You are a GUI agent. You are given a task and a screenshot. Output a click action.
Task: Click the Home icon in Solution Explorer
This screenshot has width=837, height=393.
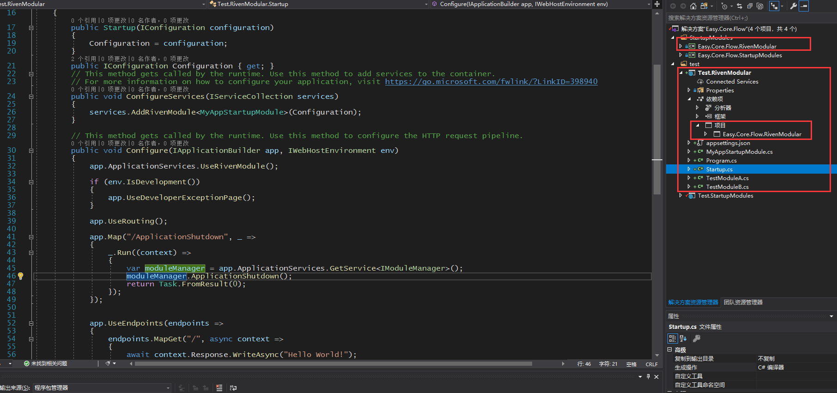(693, 6)
